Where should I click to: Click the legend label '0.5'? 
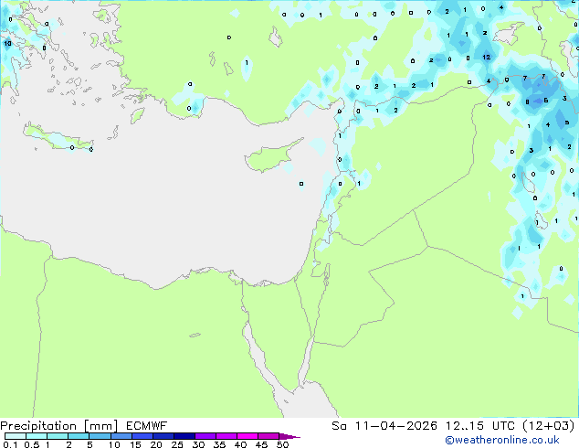pyautogui.click(x=31, y=444)
